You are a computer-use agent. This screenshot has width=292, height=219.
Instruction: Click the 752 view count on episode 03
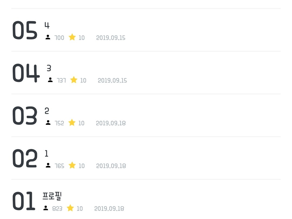click(59, 123)
